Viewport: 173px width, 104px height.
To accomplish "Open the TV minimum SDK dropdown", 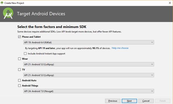I will 89,75.
